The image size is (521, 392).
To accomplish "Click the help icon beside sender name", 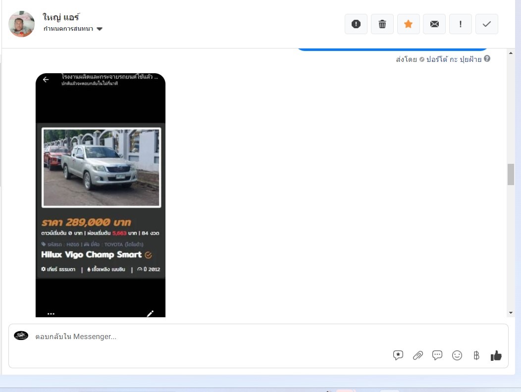I will click(487, 59).
